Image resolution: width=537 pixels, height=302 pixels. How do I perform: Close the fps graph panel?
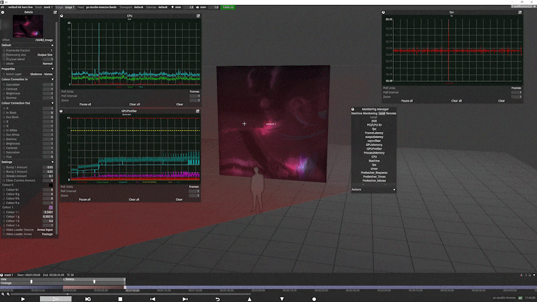coord(383,12)
